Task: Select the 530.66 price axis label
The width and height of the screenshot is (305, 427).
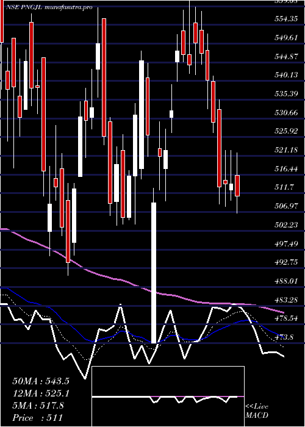Action: point(286,113)
